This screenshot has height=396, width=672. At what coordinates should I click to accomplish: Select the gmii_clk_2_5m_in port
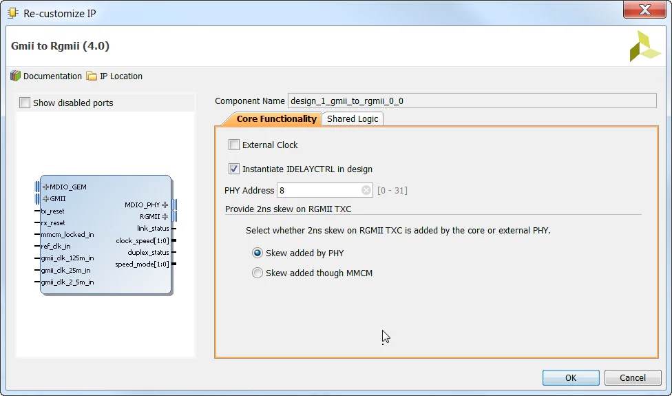point(67,282)
